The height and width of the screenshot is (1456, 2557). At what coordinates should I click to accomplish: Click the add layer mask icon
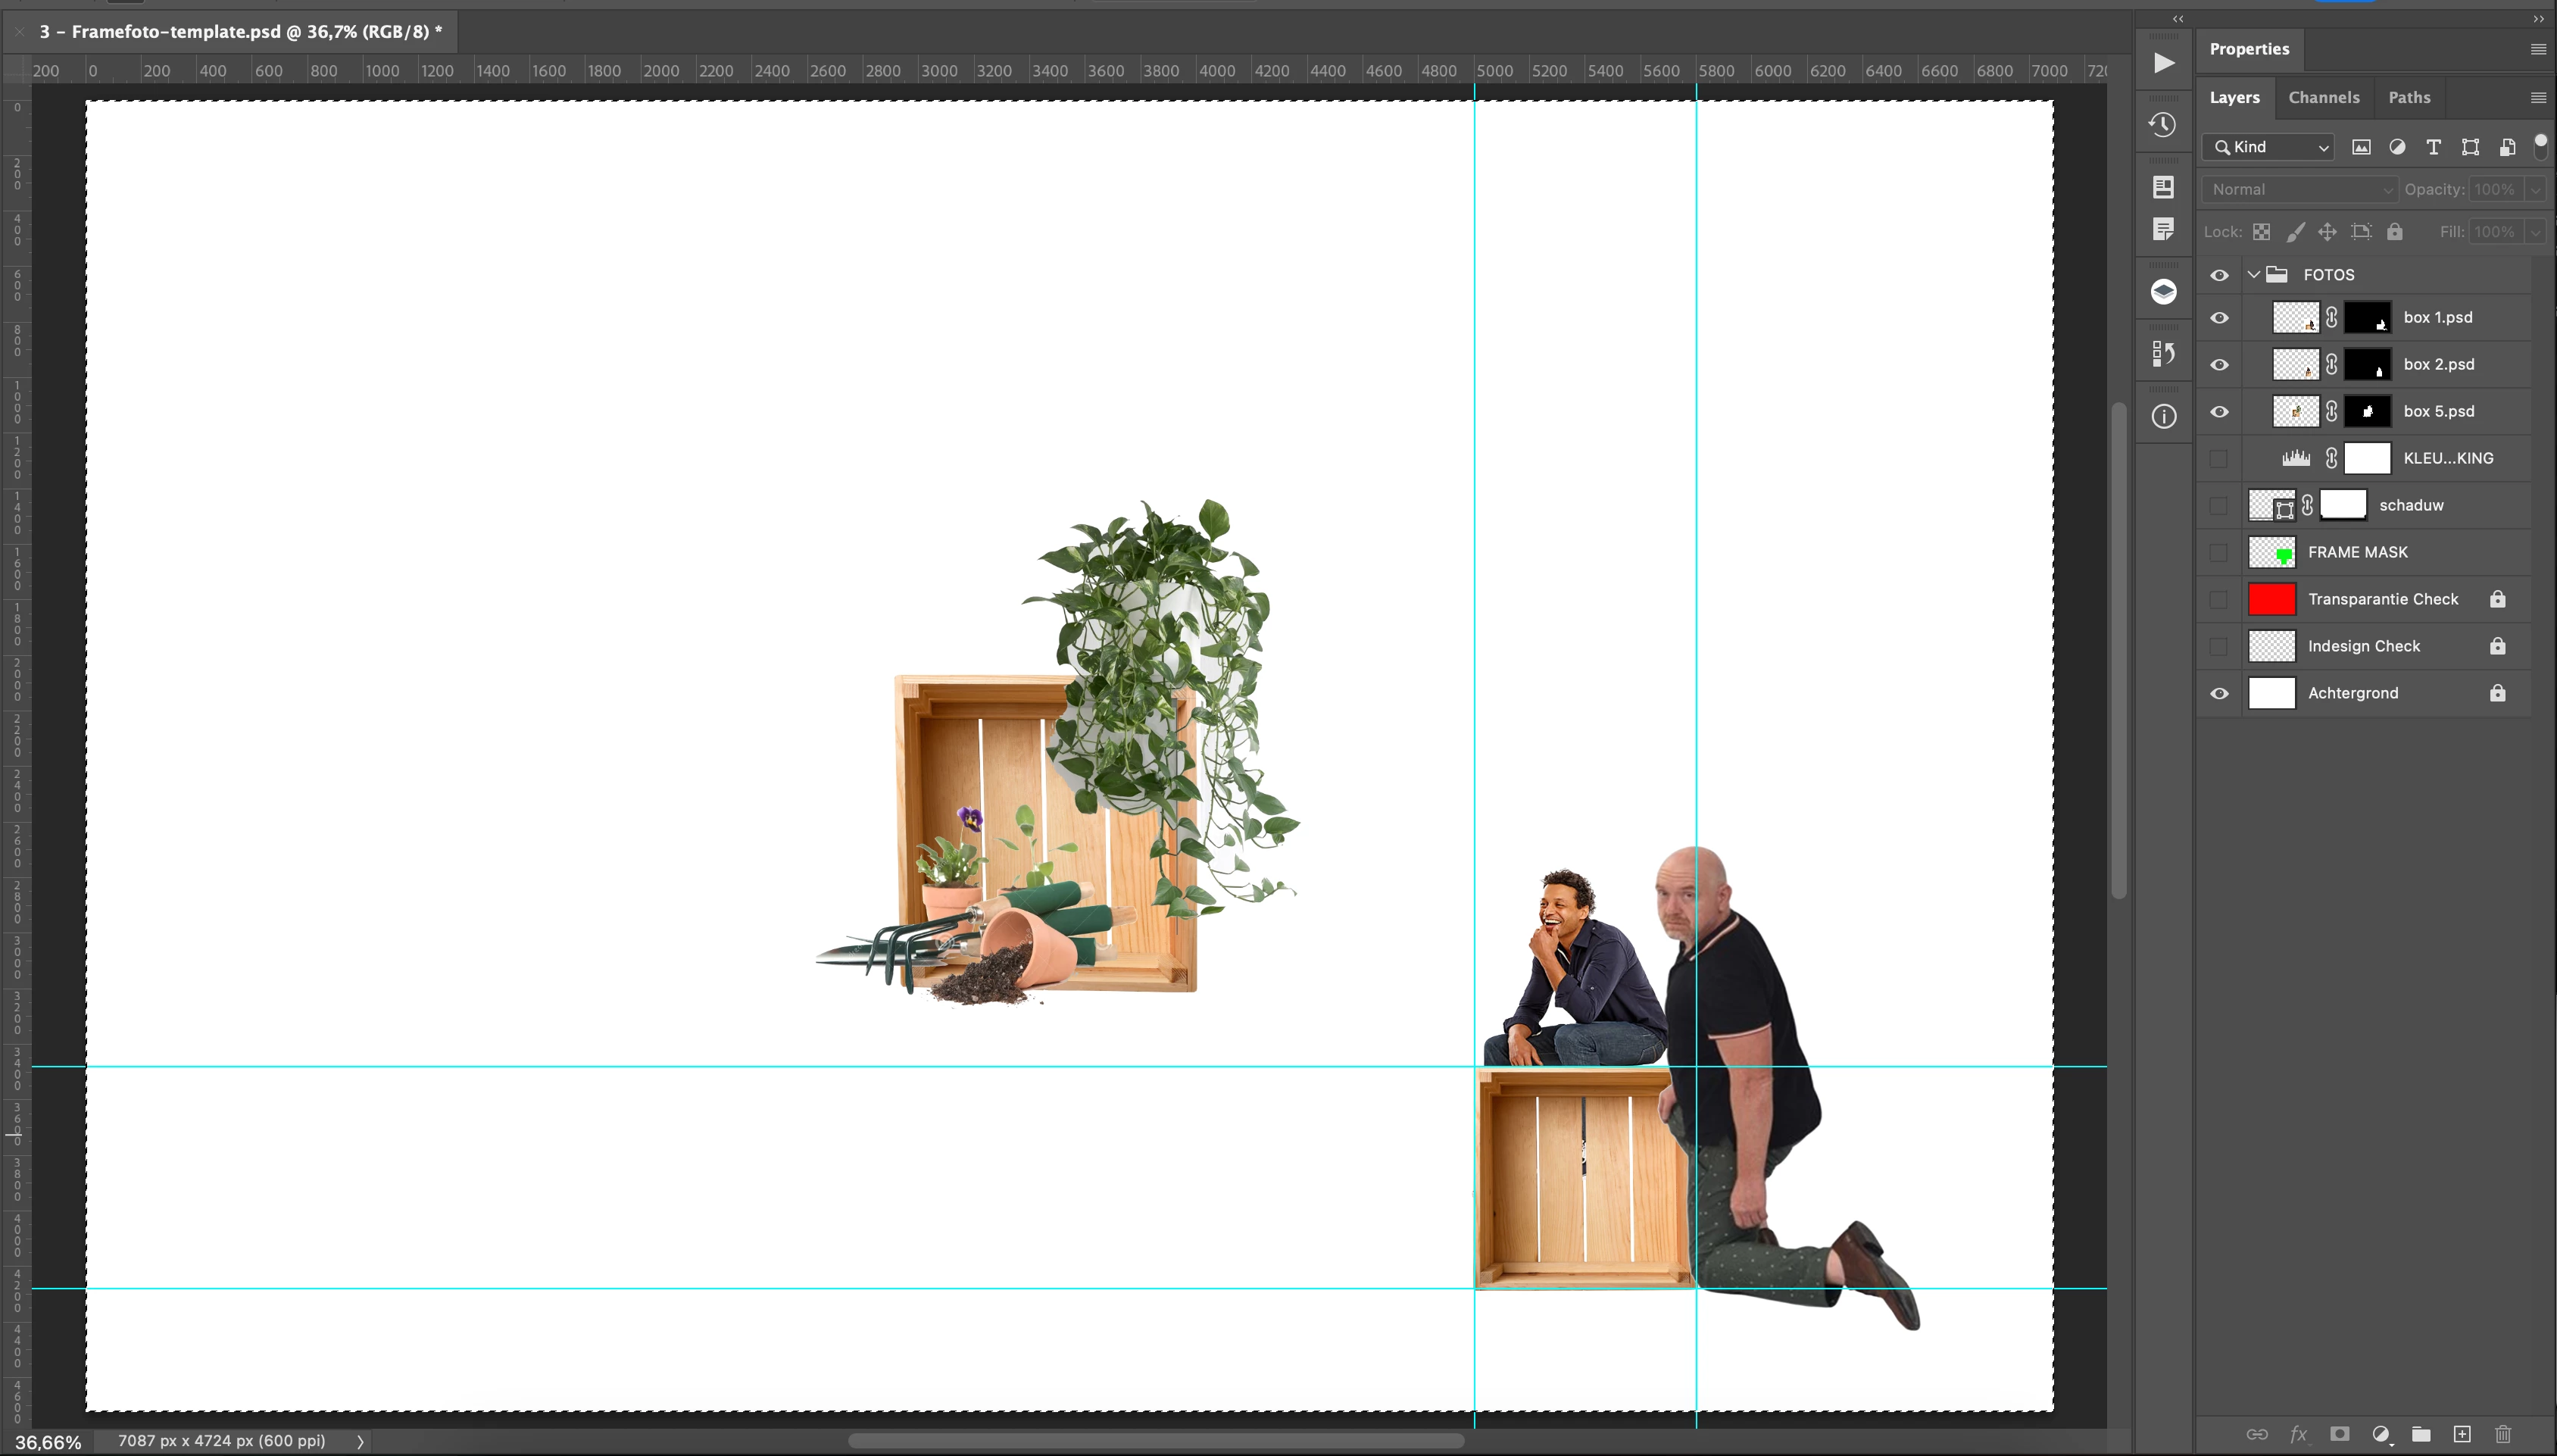coord(2339,1434)
